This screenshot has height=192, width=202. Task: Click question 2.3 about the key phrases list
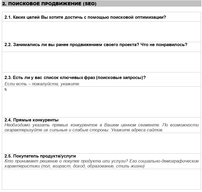[75, 77]
